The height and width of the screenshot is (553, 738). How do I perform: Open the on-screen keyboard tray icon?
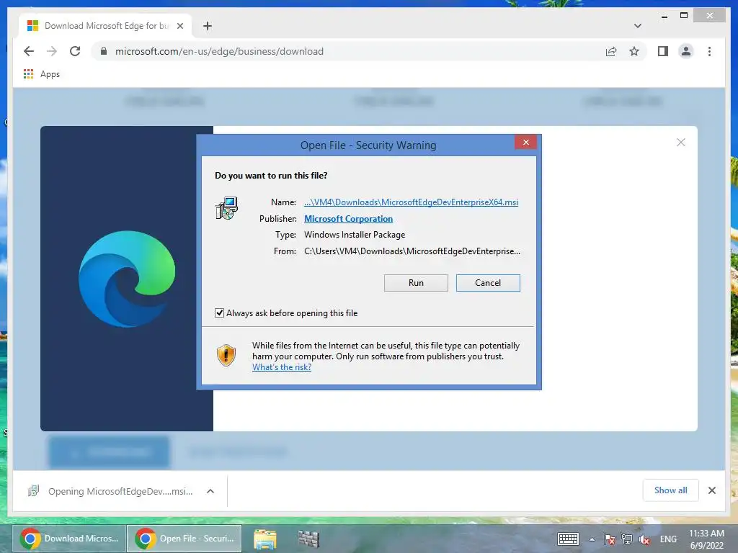click(x=568, y=539)
